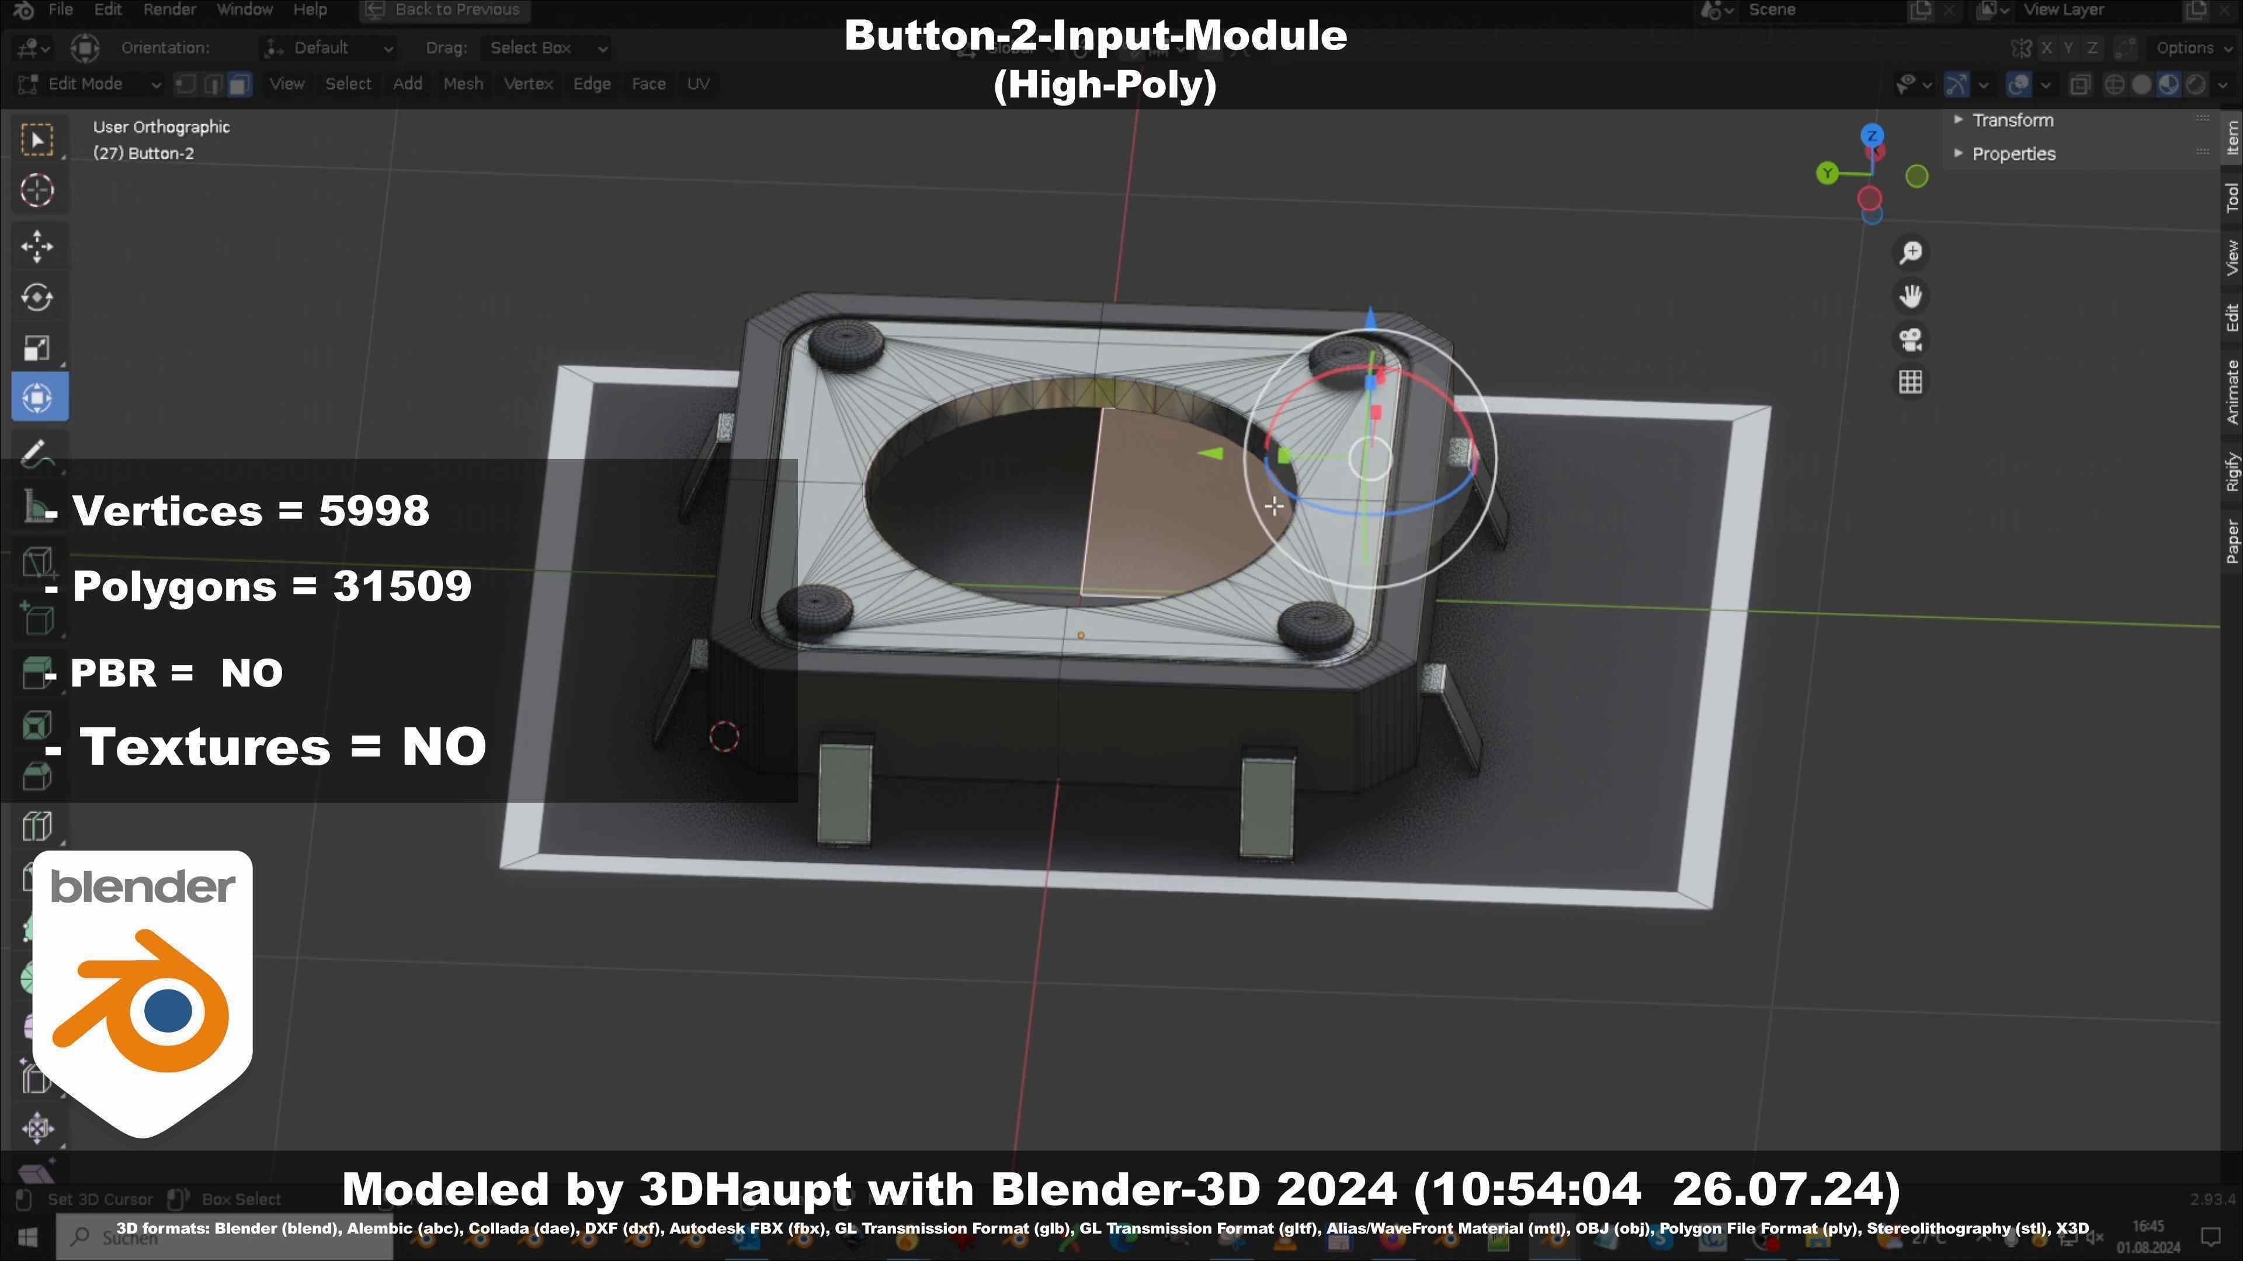Screen dimensions: 2243x1261
Task: Select the Loop Cut tool
Action: click(37, 825)
